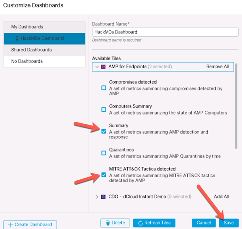Collapse the AMP for Endpoints section chevron

pyautogui.click(x=97, y=67)
